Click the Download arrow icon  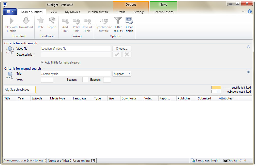[x=26, y=21]
